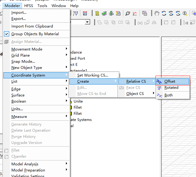
Task: Click the pencil and tree-diagram toolbar icon
Action: [x=75, y=13]
